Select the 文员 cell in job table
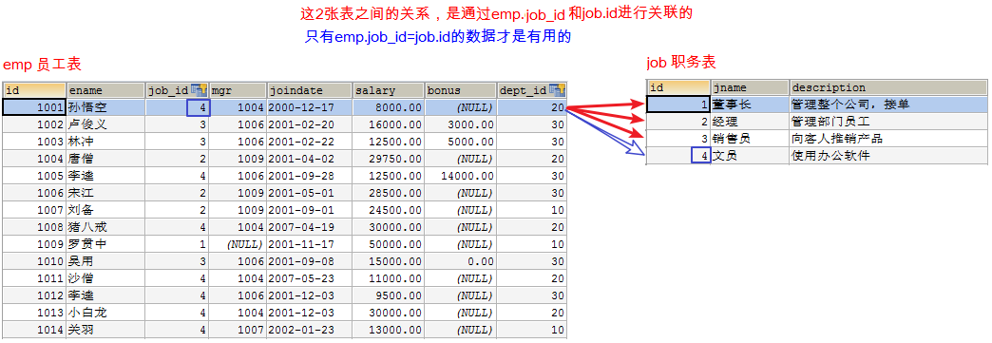The image size is (992, 343). coord(751,156)
